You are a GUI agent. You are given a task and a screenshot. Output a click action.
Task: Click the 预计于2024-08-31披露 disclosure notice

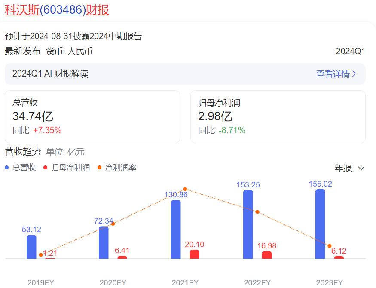[73, 36]
